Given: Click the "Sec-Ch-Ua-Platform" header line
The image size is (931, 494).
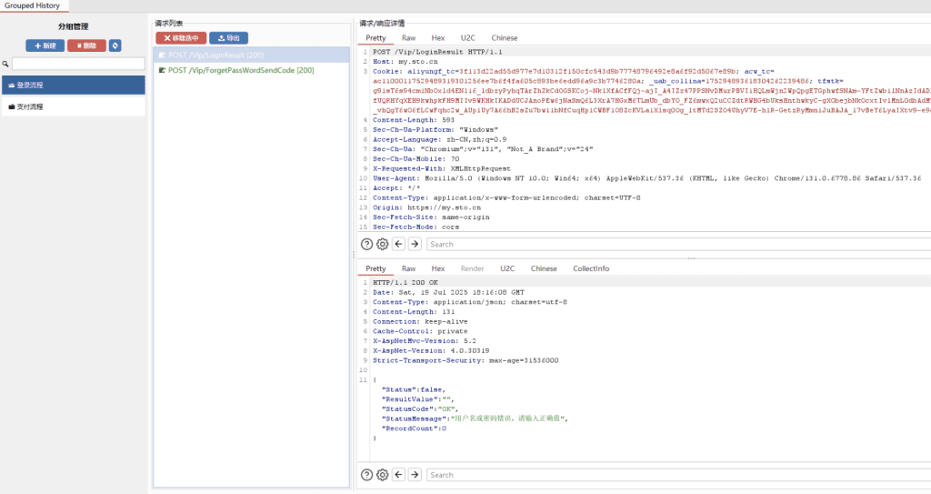Looking at the screenshot, I should tap(435, 129).
